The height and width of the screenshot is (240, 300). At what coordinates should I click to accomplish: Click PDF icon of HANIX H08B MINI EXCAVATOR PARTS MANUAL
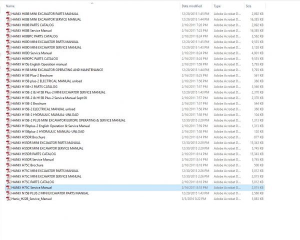8,14
